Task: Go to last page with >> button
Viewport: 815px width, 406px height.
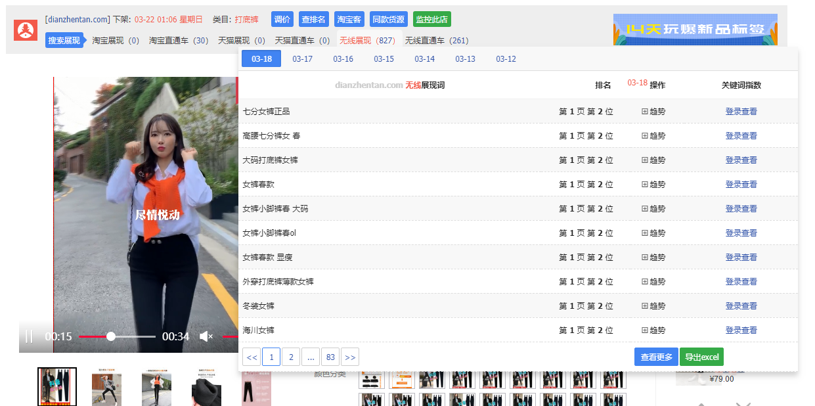Action: point(350,357)
